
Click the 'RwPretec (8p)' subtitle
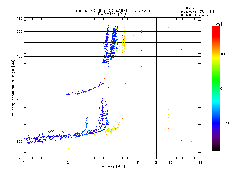(x=112, y=14)
